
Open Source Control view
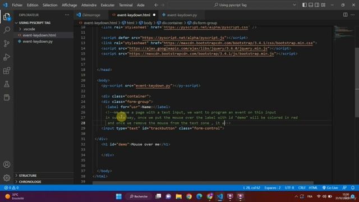click(x=7, y=44)
